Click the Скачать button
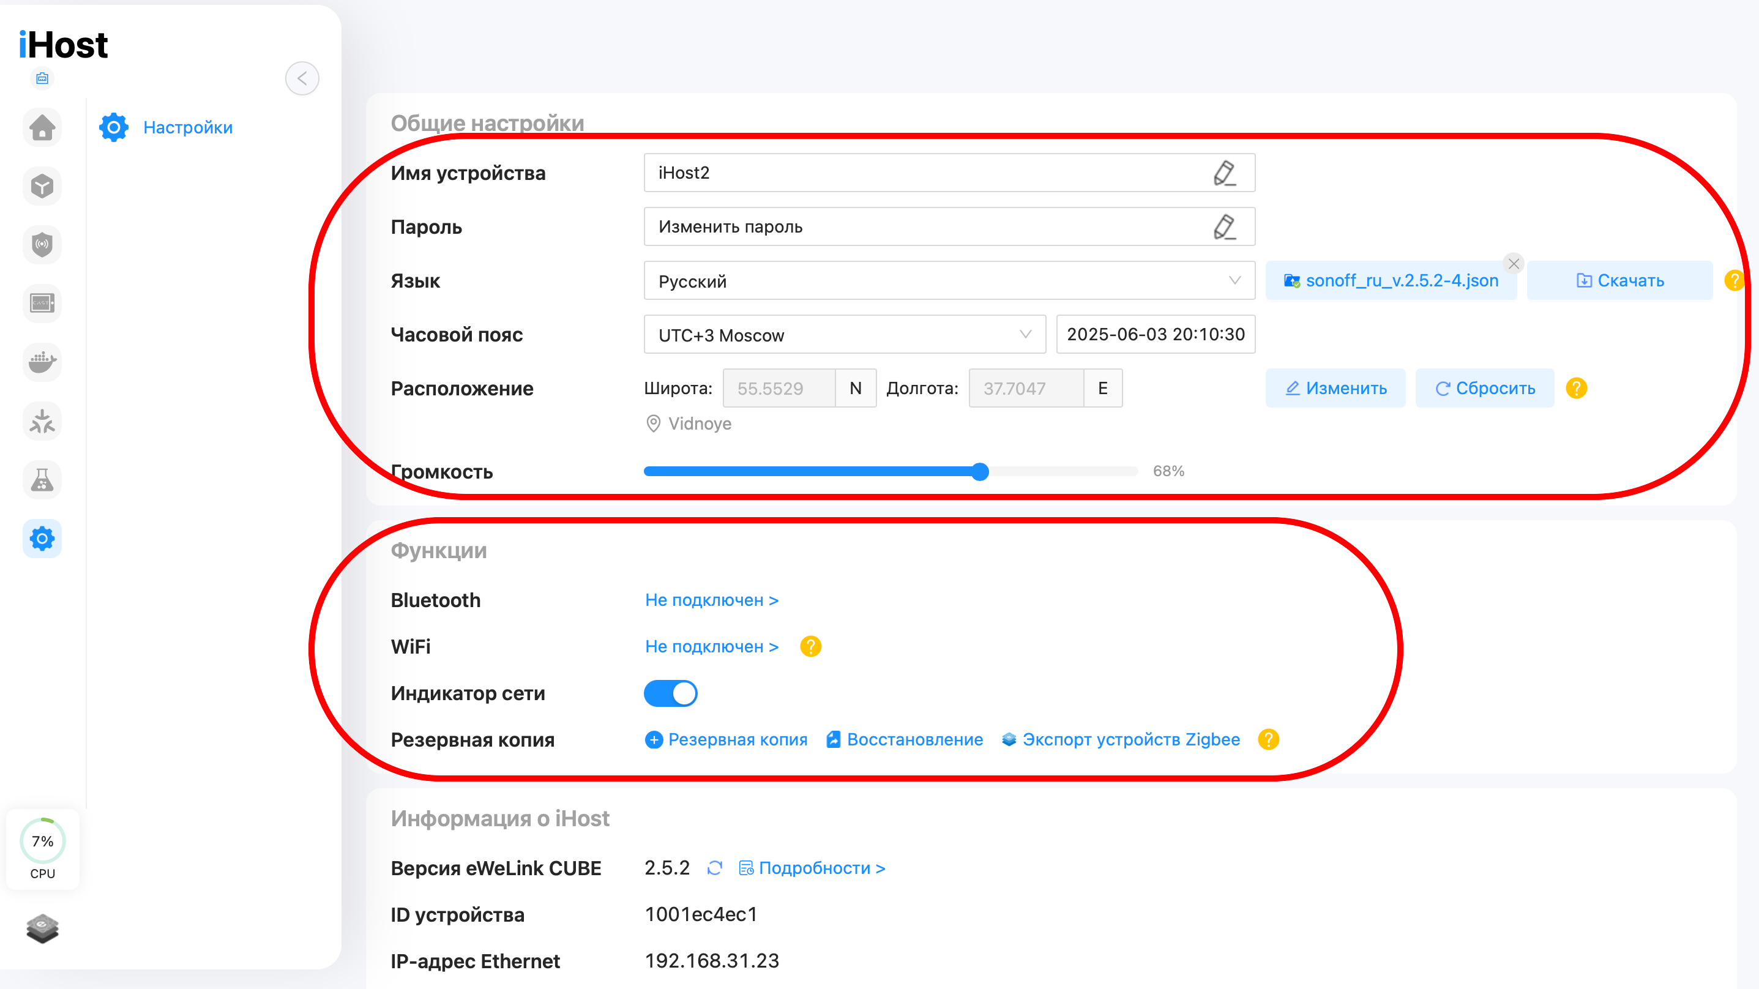 point(1619,280)
